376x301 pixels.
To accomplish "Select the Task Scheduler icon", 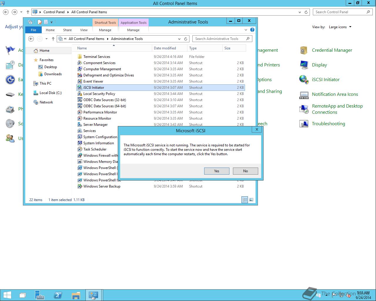I will [x=80, y=149].
